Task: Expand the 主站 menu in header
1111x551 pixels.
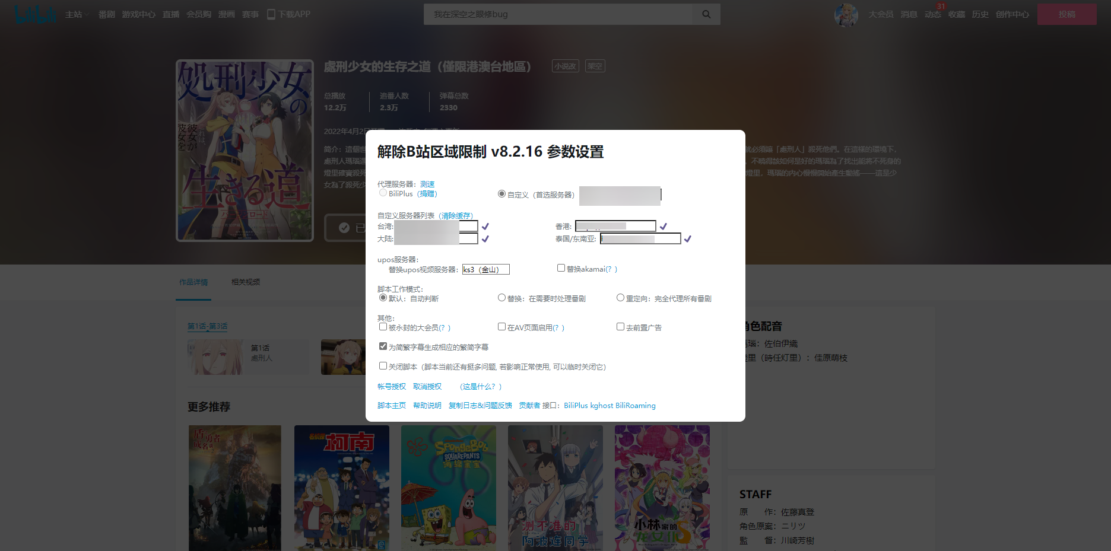Action: point(77,14)
